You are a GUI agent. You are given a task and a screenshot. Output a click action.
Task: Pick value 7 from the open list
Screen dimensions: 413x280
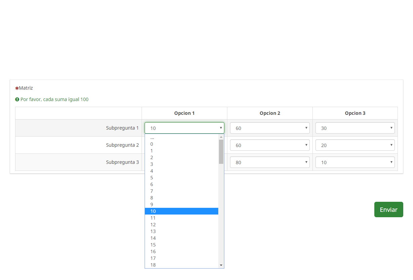[182, 191]
